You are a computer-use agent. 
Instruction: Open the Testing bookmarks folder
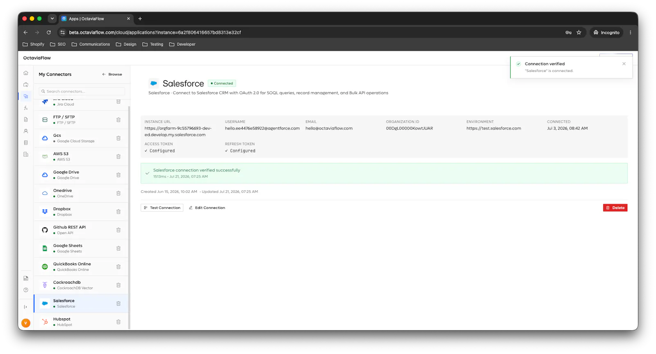tap(153, 44)
